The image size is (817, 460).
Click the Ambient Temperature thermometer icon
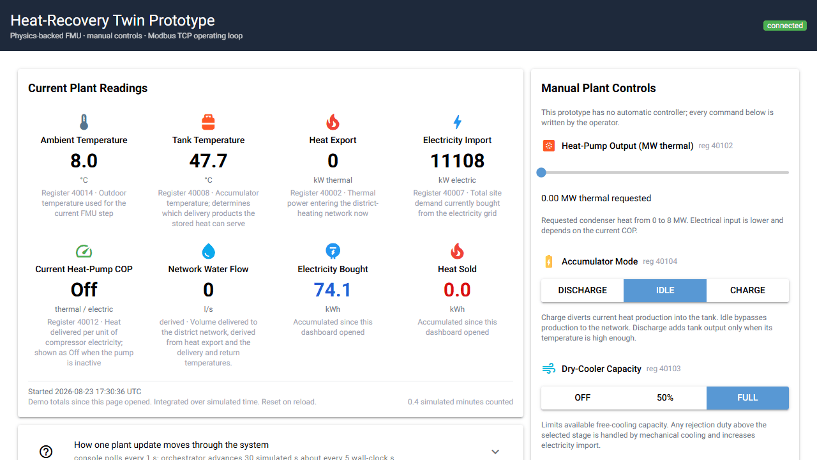(84, 122)
